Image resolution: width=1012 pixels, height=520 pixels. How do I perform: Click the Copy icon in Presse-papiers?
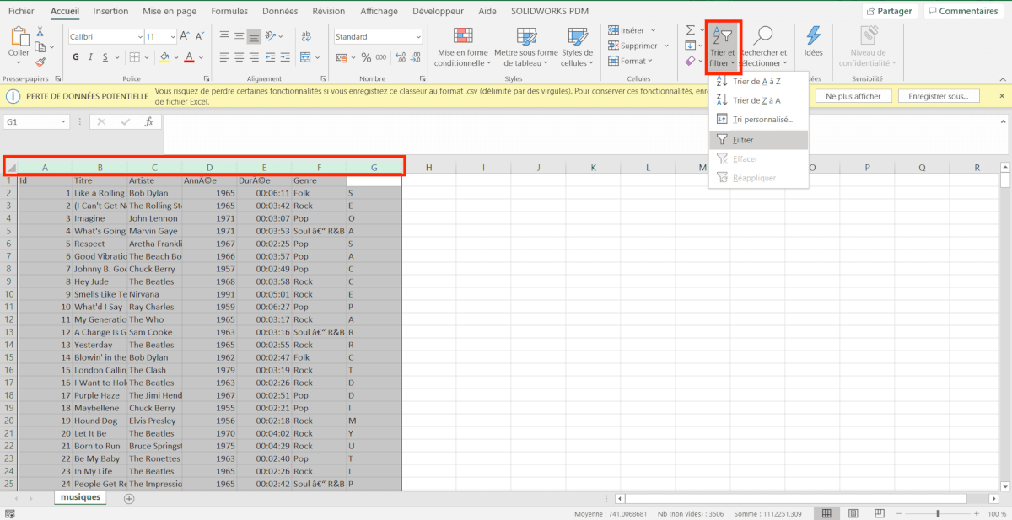pos(39,46)
